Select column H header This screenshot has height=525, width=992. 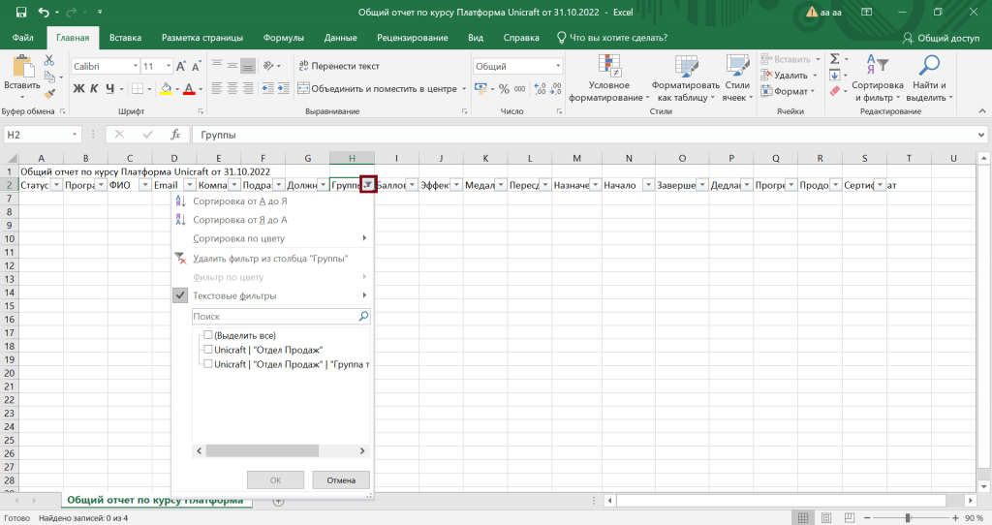coord(352,158)
